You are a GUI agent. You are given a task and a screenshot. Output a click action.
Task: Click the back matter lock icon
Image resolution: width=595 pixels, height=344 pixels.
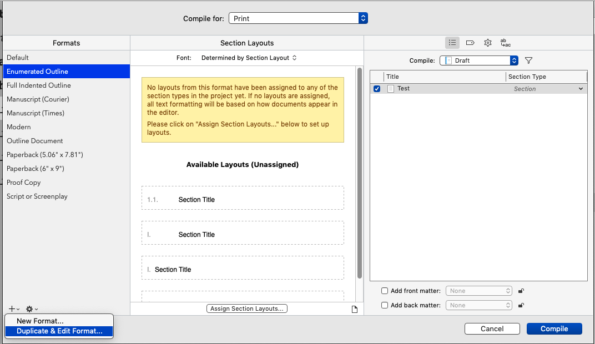click(521, 305)
